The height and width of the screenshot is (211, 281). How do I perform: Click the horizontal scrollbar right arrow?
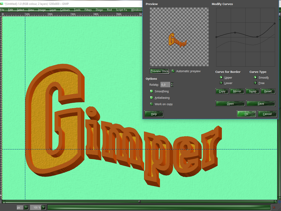click(x=275, y=202)
